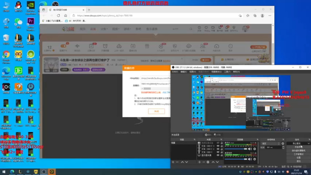This screenshot has height=175, width=311.
Task: Open OBS 帮助(H) menu
Action: tap(236, 72)
